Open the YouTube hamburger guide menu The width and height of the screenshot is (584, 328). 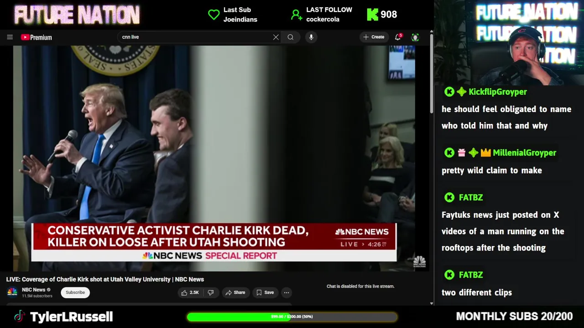point(10,37)
